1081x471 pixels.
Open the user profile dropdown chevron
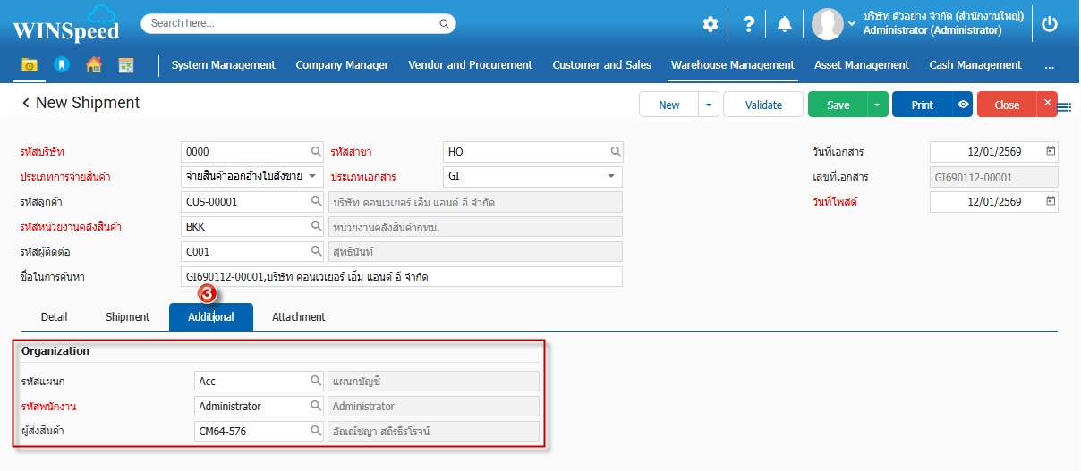pos(851,24)
